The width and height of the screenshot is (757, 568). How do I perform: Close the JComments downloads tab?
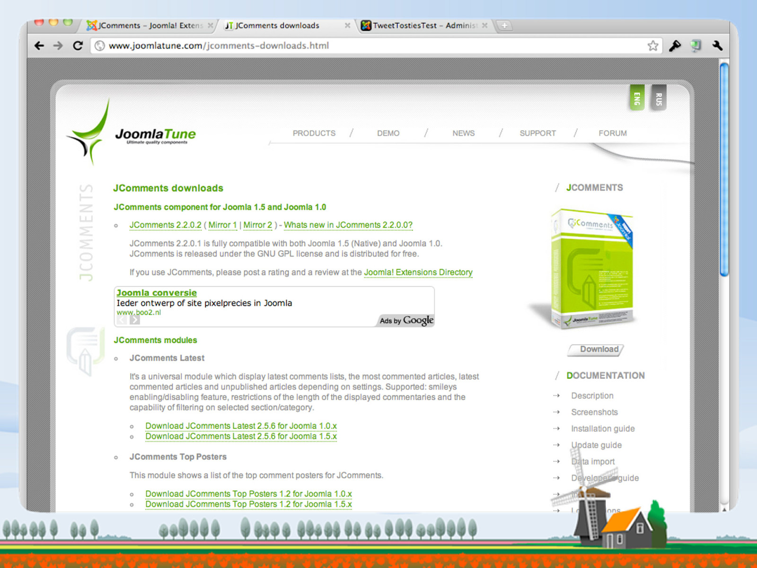pyautogui.click(x=347, y=26)
